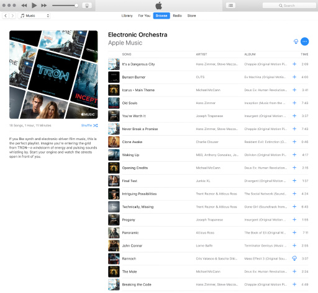
Task: Open the AirPlay output selector
Action: click(x=87, y=6)
